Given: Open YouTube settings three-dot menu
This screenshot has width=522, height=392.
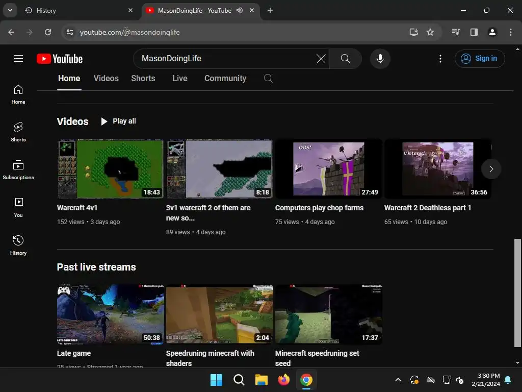Looking at the screenshot, I should [440, 59].
